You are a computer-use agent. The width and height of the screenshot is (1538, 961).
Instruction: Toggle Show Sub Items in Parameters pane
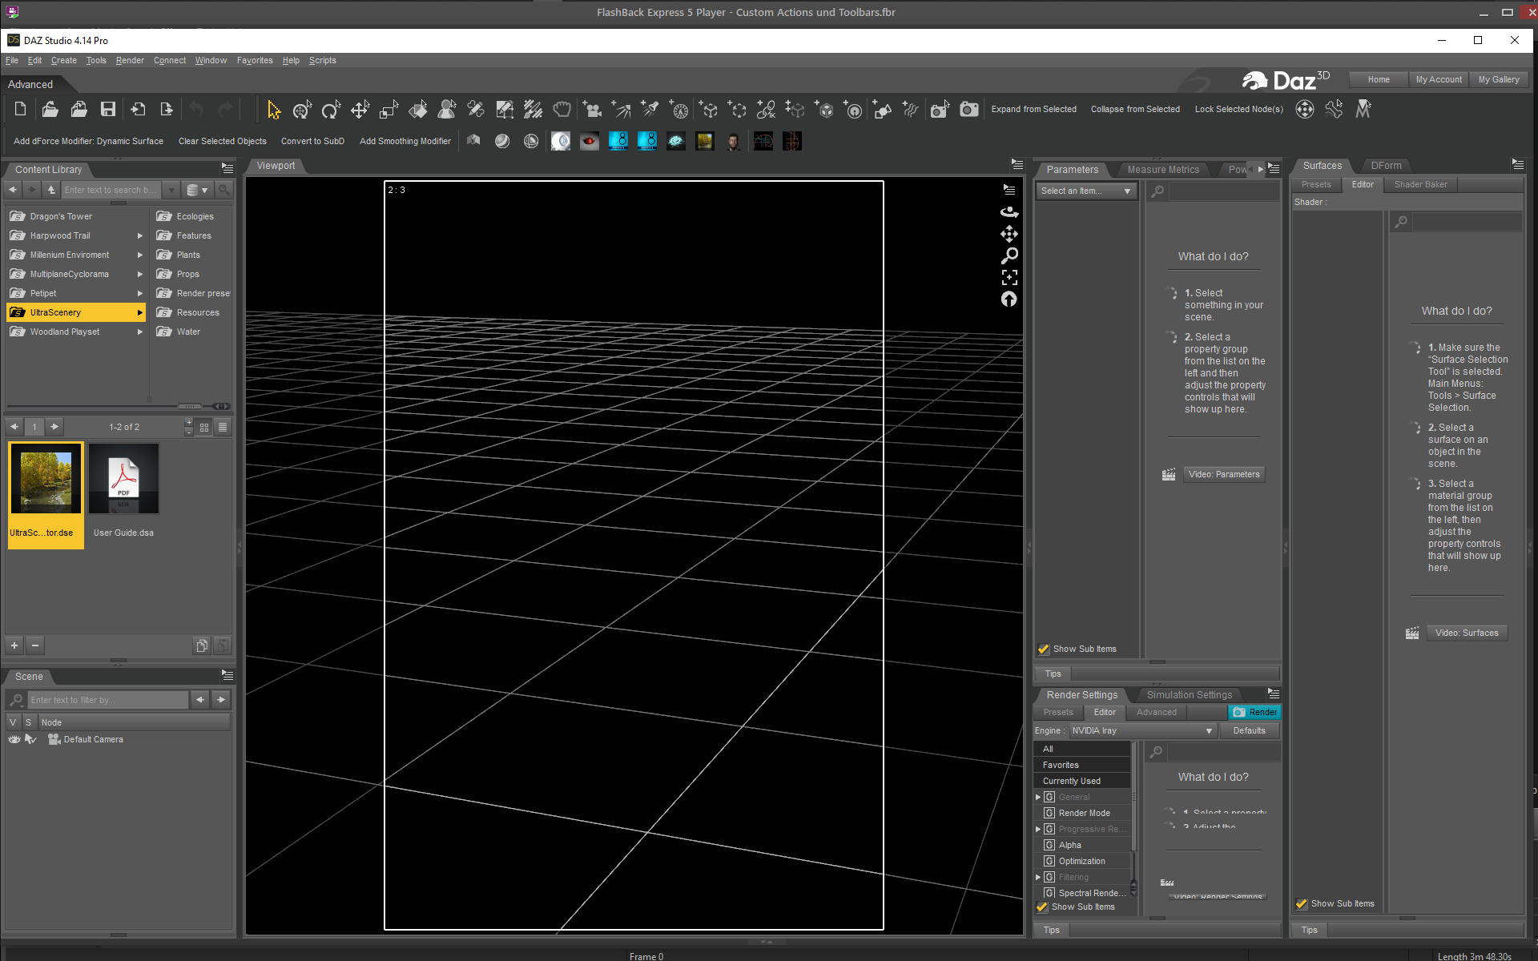click(x=1044, y=649)
